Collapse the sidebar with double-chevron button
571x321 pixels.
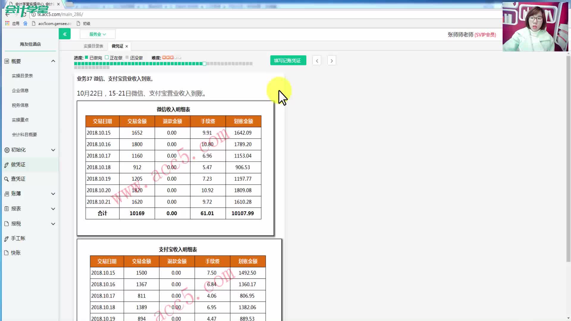(65, 34)
